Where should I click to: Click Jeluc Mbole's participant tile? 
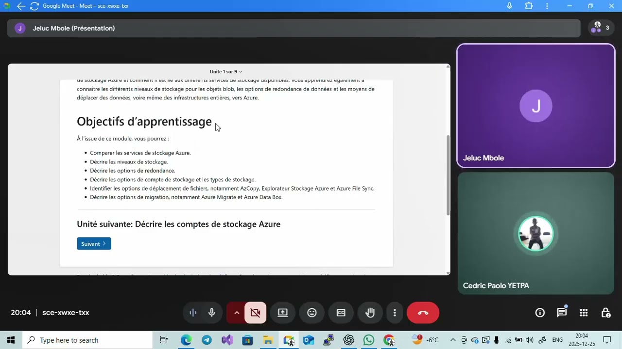(536, 106)
